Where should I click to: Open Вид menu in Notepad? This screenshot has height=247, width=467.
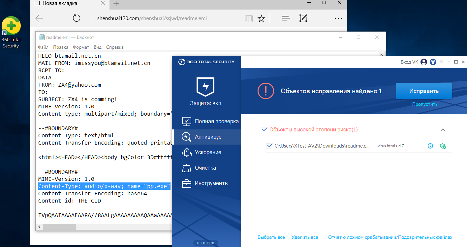click(98, 47)
